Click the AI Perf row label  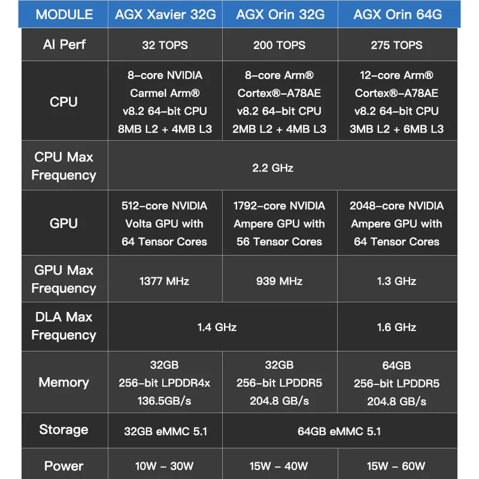tap(64, 45)
